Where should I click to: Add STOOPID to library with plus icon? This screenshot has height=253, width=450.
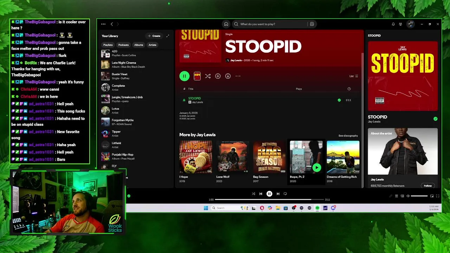218,76
